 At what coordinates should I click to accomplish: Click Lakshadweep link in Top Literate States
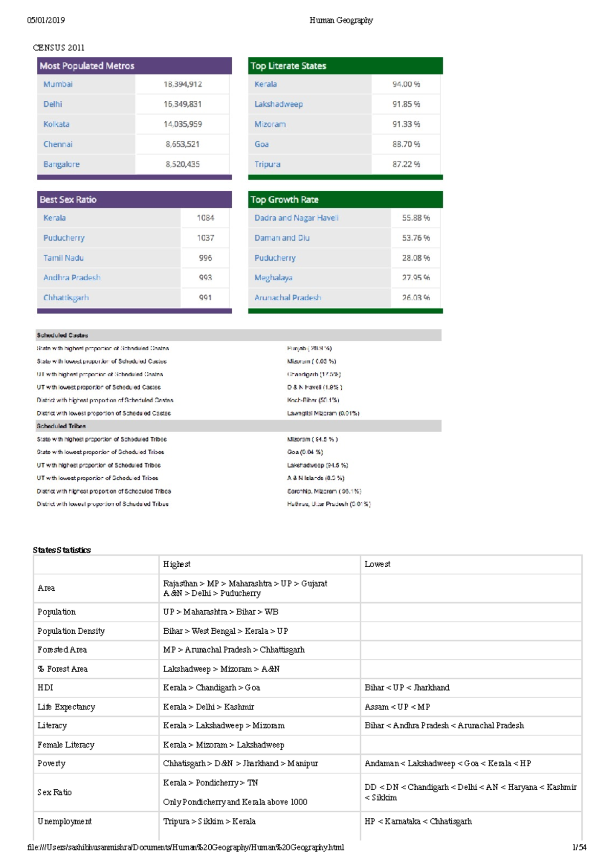click(278, 104)
